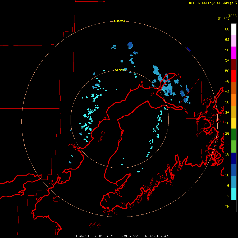Click the ENHANCED ECHO TOPS caption

tap(93, 236)
